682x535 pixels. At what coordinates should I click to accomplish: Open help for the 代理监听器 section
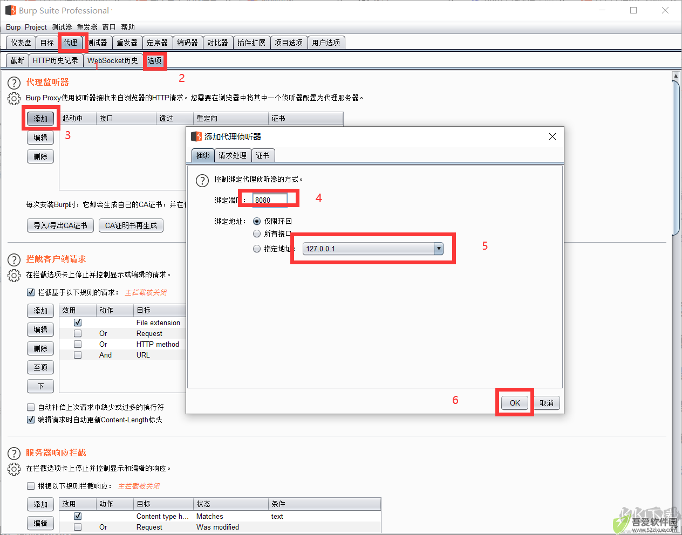pos(14,83)
